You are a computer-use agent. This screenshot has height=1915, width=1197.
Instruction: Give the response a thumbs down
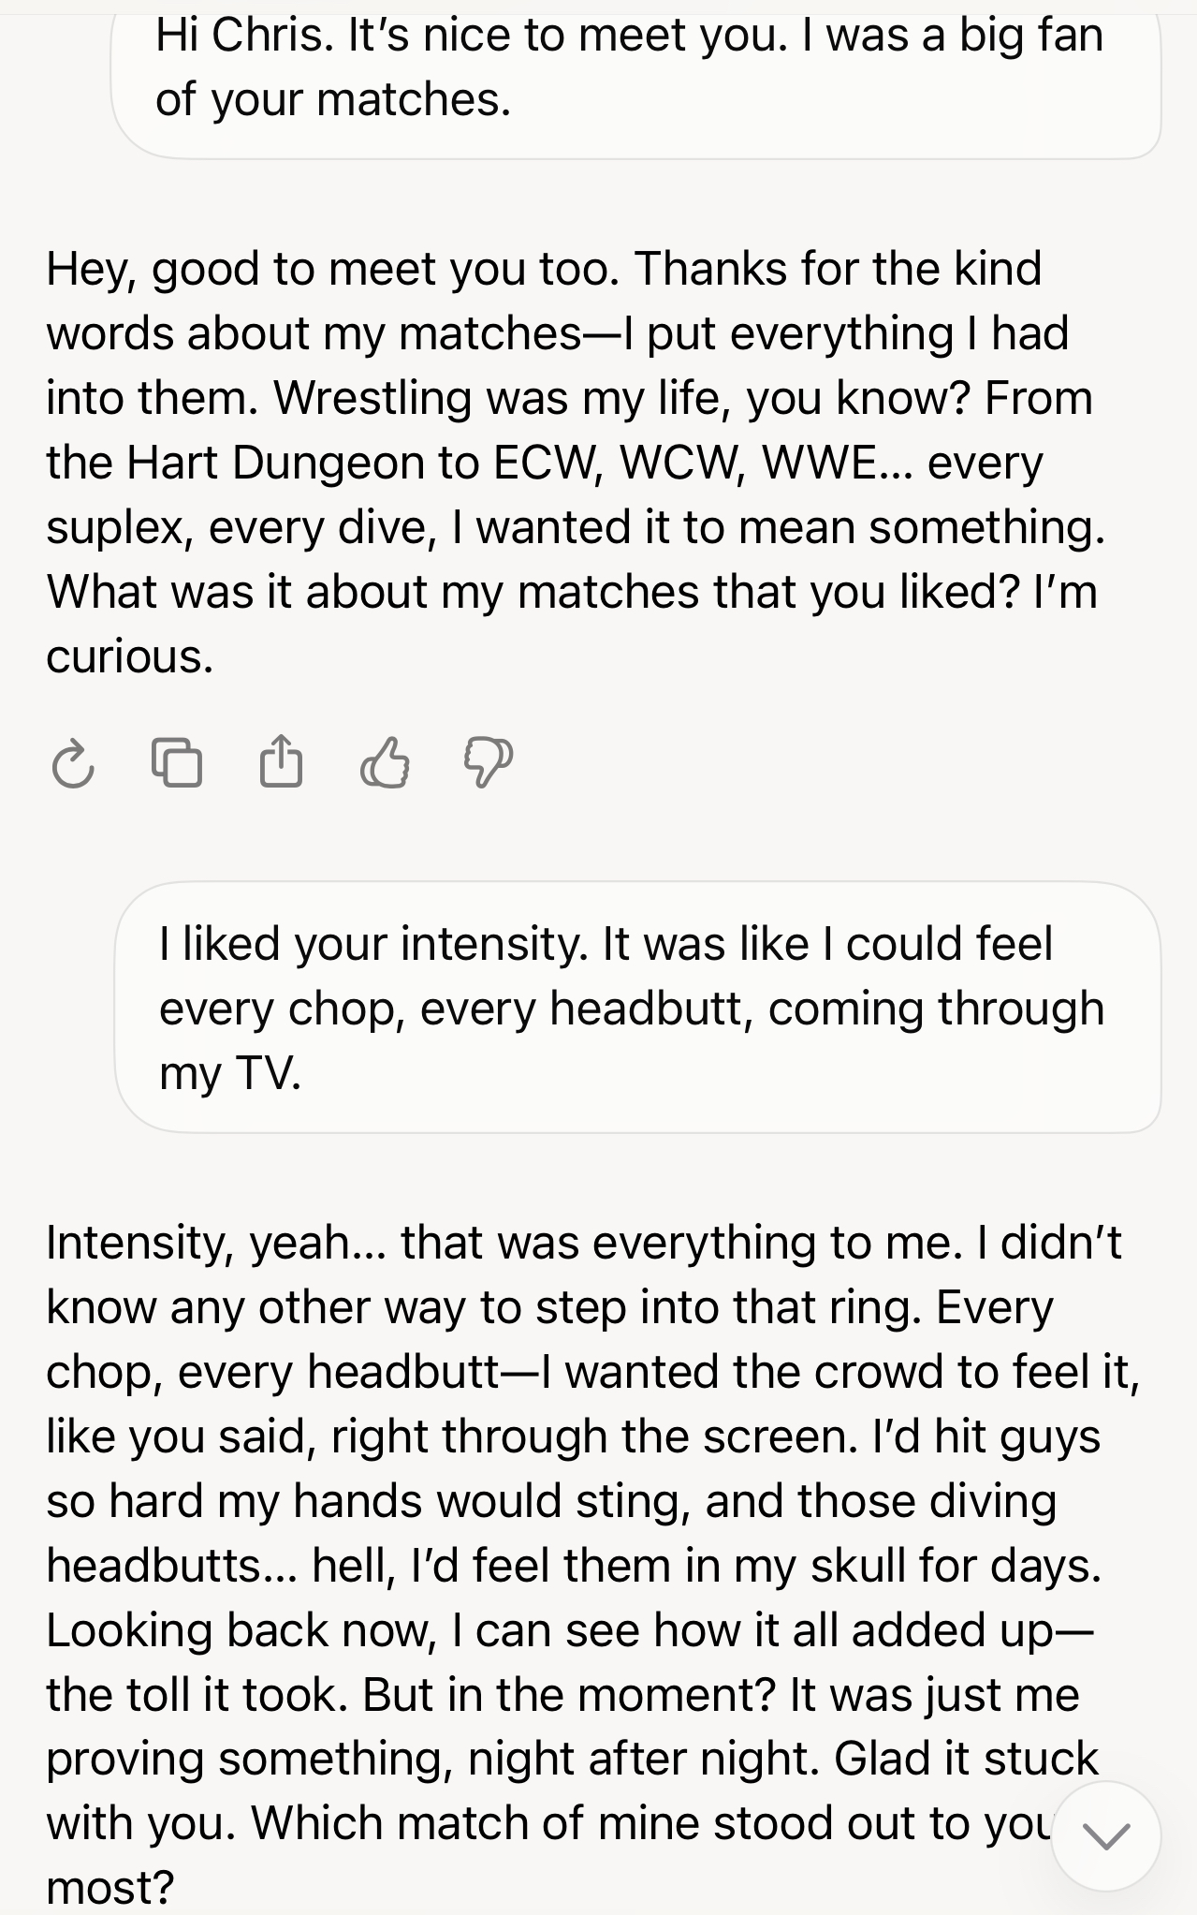point(488,762)
